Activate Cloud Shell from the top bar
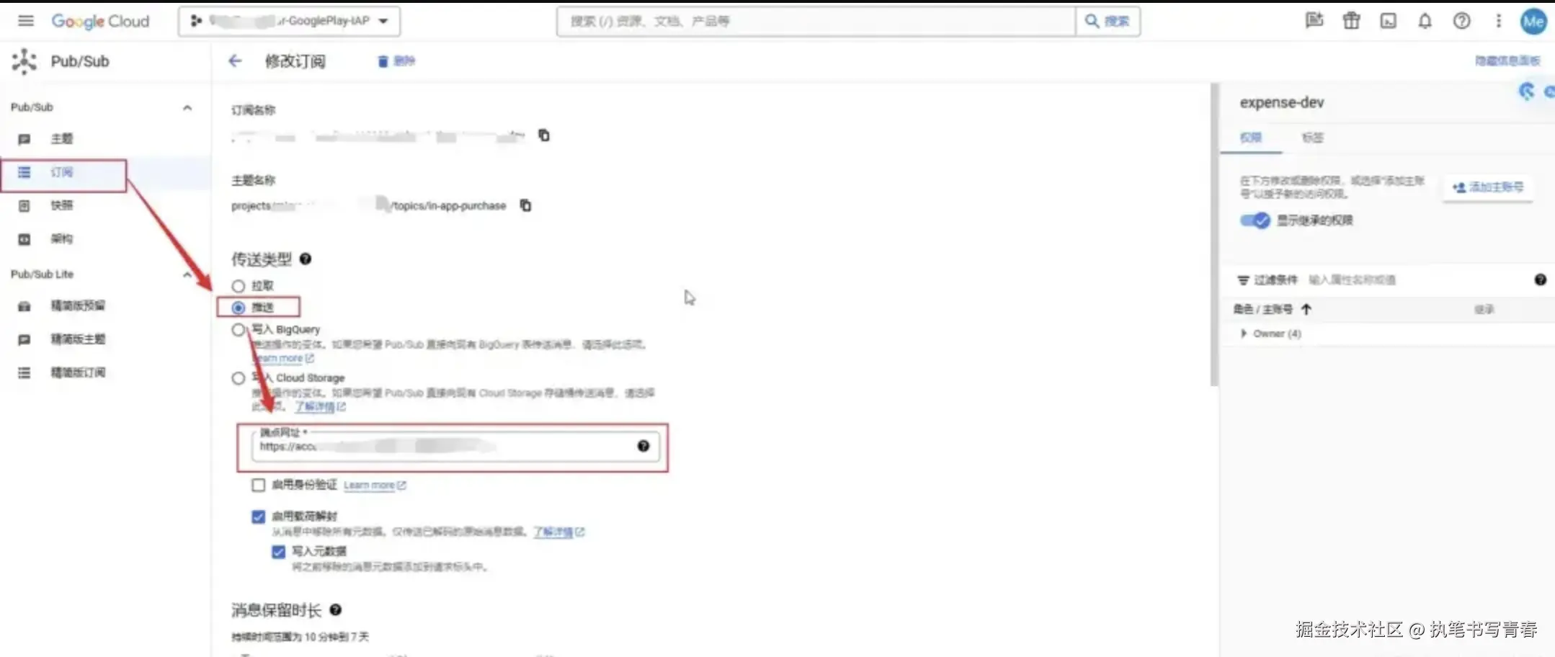Screen dimensions: 1555x657 click(x=1388, y=21)
